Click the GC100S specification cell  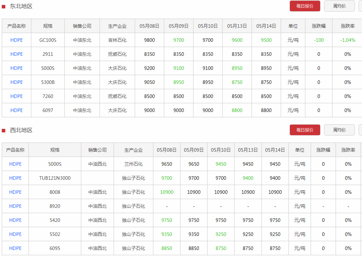coord(48,40)
